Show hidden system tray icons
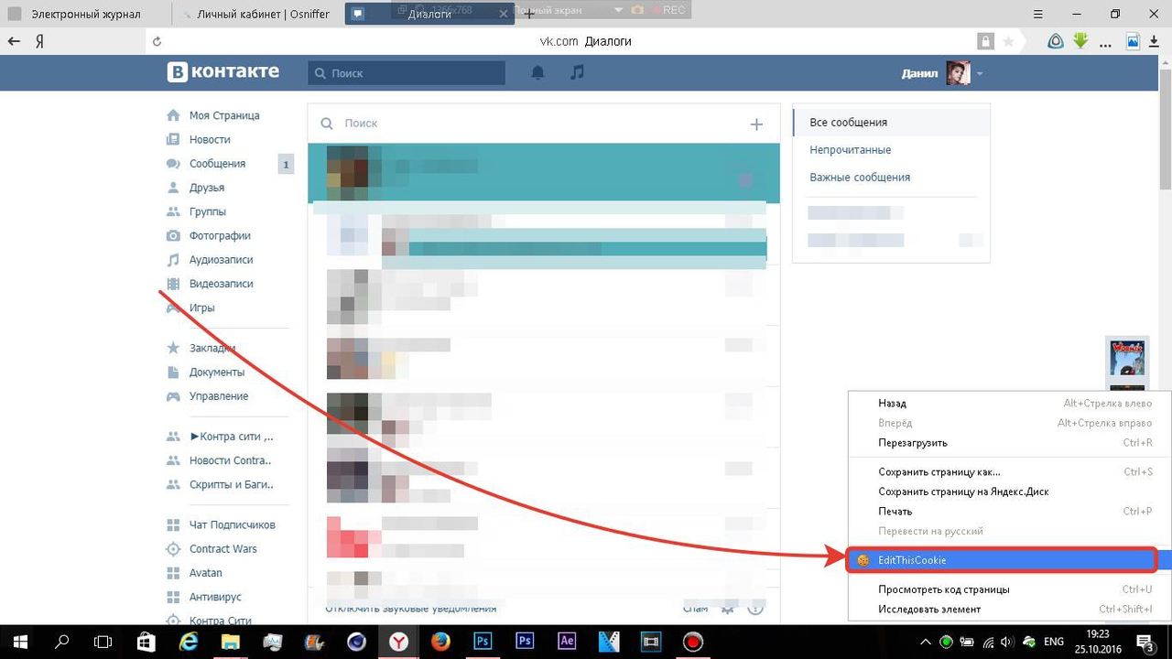The width and height of the screenshot is (1172, 659). point(925,642)
